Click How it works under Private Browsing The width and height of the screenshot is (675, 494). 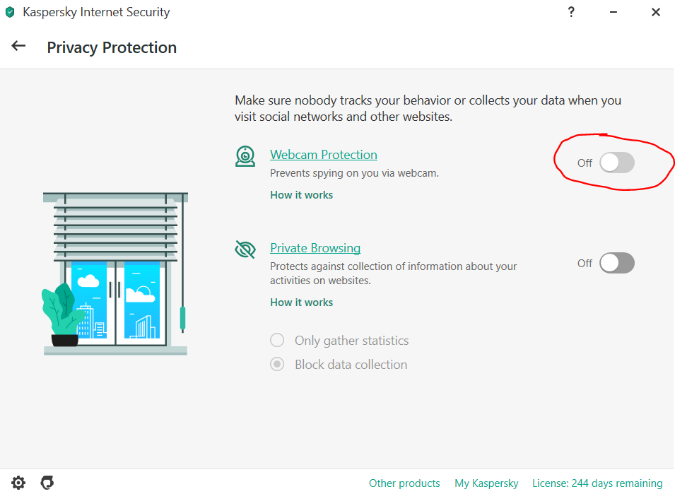[x=301, y=302]
